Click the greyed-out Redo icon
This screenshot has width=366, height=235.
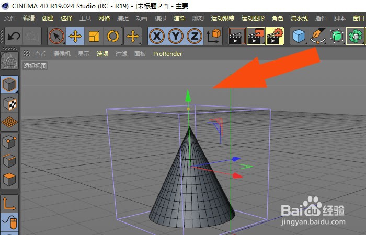tap(32, 36)
